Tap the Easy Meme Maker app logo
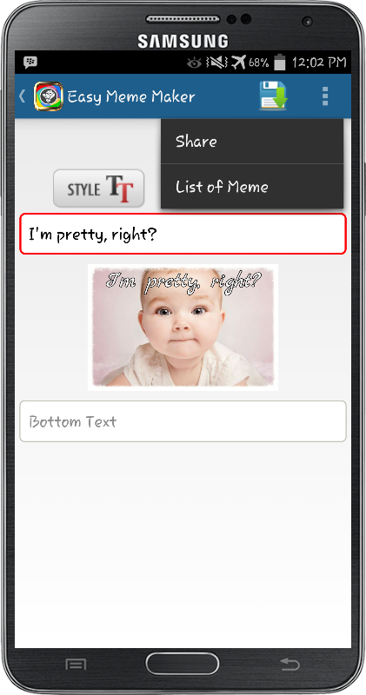Viewport: 366px width, 695px height. pyautogui.click(x=49, y=96)
